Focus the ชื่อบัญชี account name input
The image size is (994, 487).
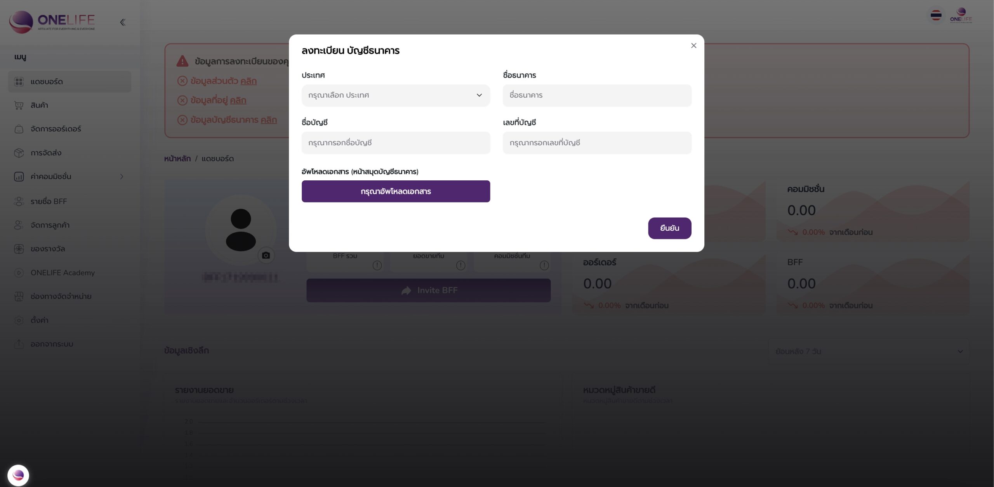395,143
